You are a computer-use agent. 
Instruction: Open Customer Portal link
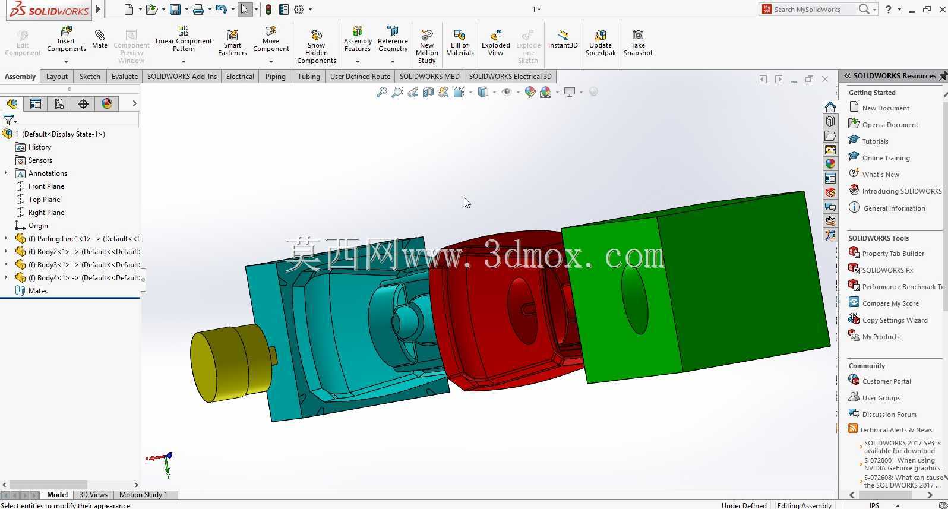tap(886, 381)
